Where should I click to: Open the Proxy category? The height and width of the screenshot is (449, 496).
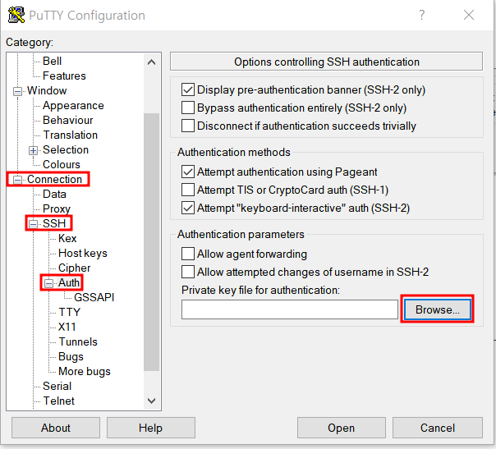point(57,209)
